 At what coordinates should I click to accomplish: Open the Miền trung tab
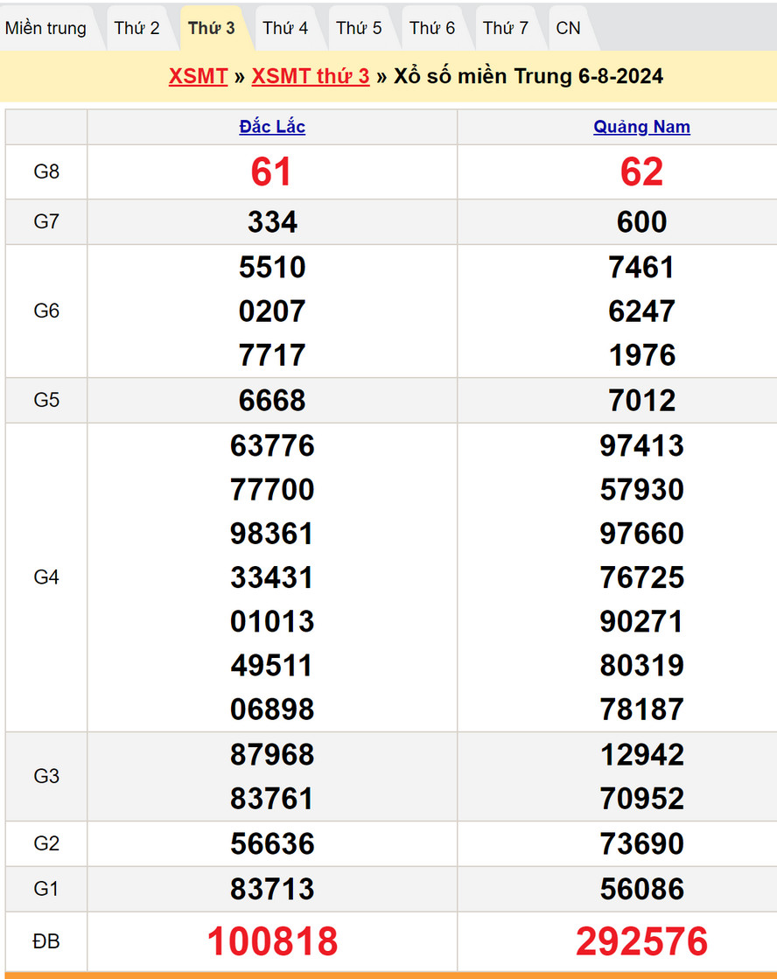click(45, 28)
